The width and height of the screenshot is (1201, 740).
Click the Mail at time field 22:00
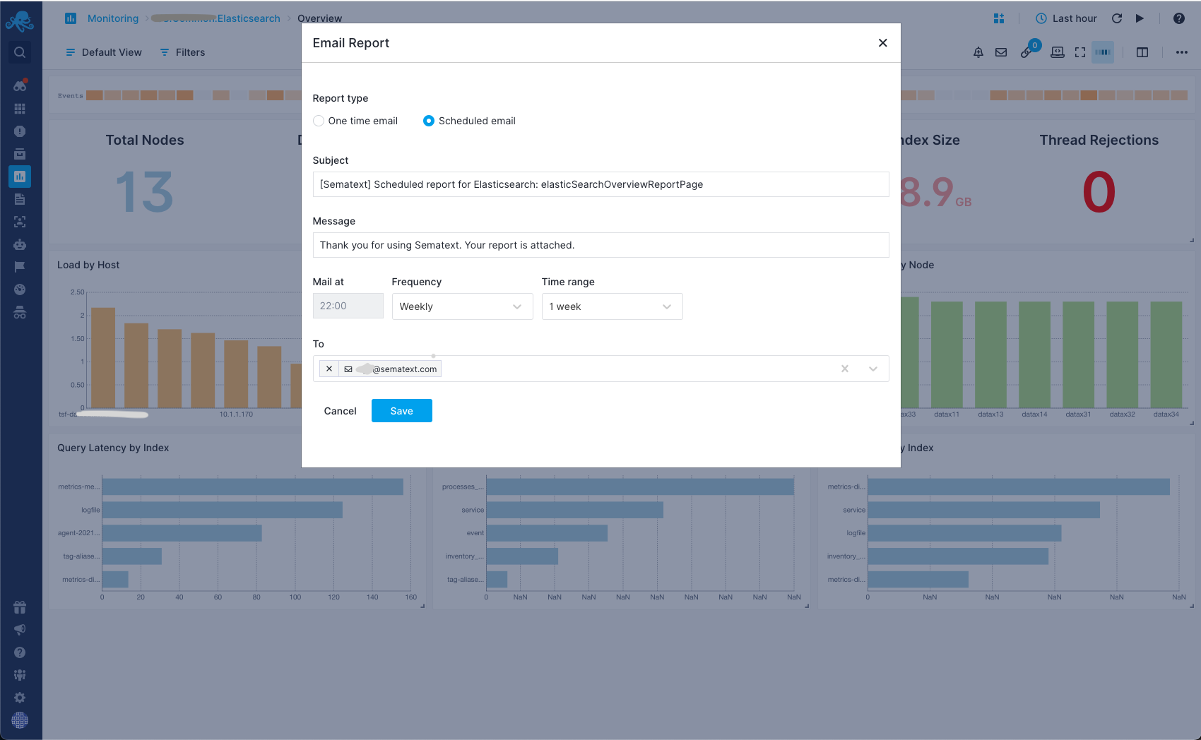coord(348,306)
